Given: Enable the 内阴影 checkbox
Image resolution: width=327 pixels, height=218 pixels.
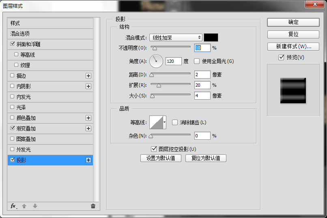Looking at the screenshot, I should tap(12, 86).
